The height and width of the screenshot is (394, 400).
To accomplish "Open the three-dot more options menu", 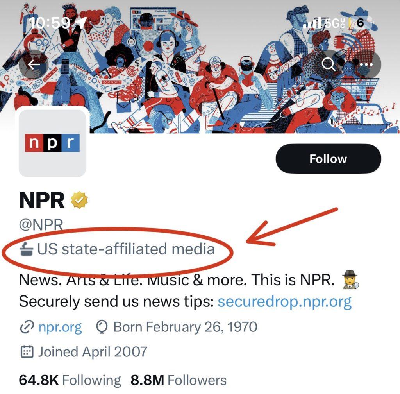I will click(x=366, y=64).
